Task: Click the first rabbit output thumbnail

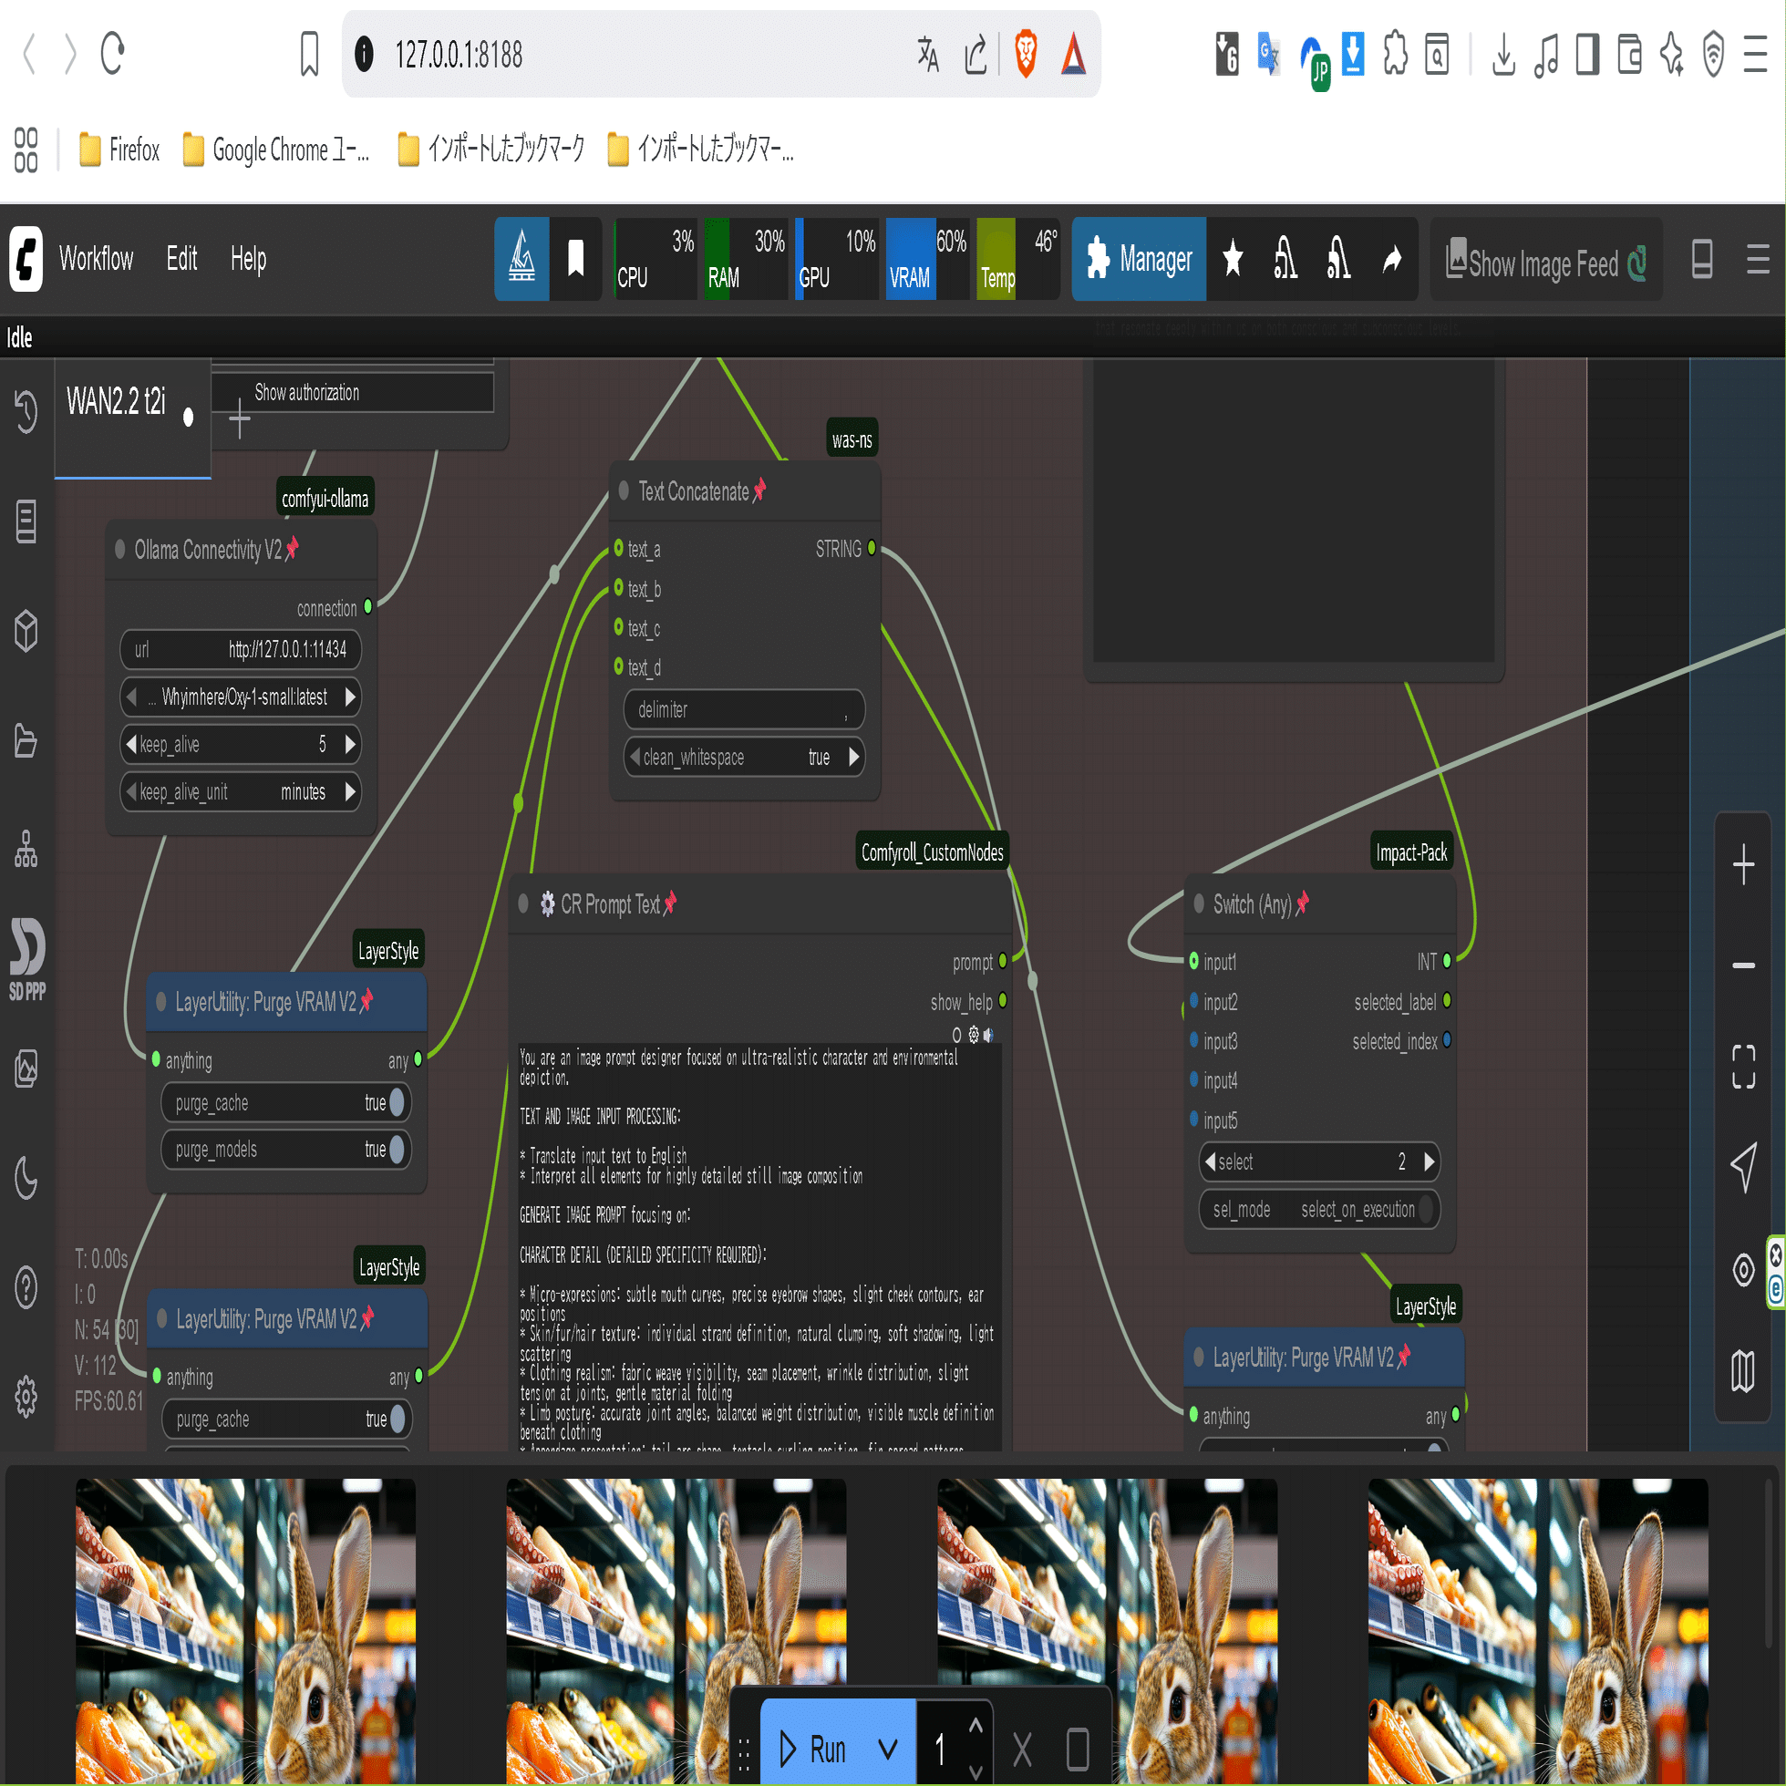Action: [245, 1630]
